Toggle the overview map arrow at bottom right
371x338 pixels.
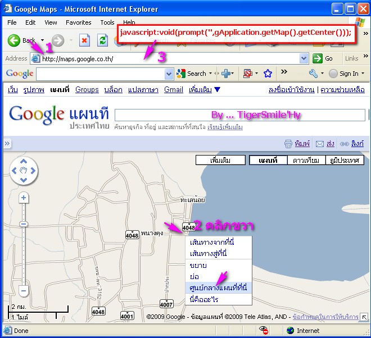pyautogui.click(x=364, y=317)
